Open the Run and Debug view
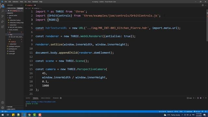The height and width of the screenshot is (117, 208). pyautogui.click(x=3, y=21)
